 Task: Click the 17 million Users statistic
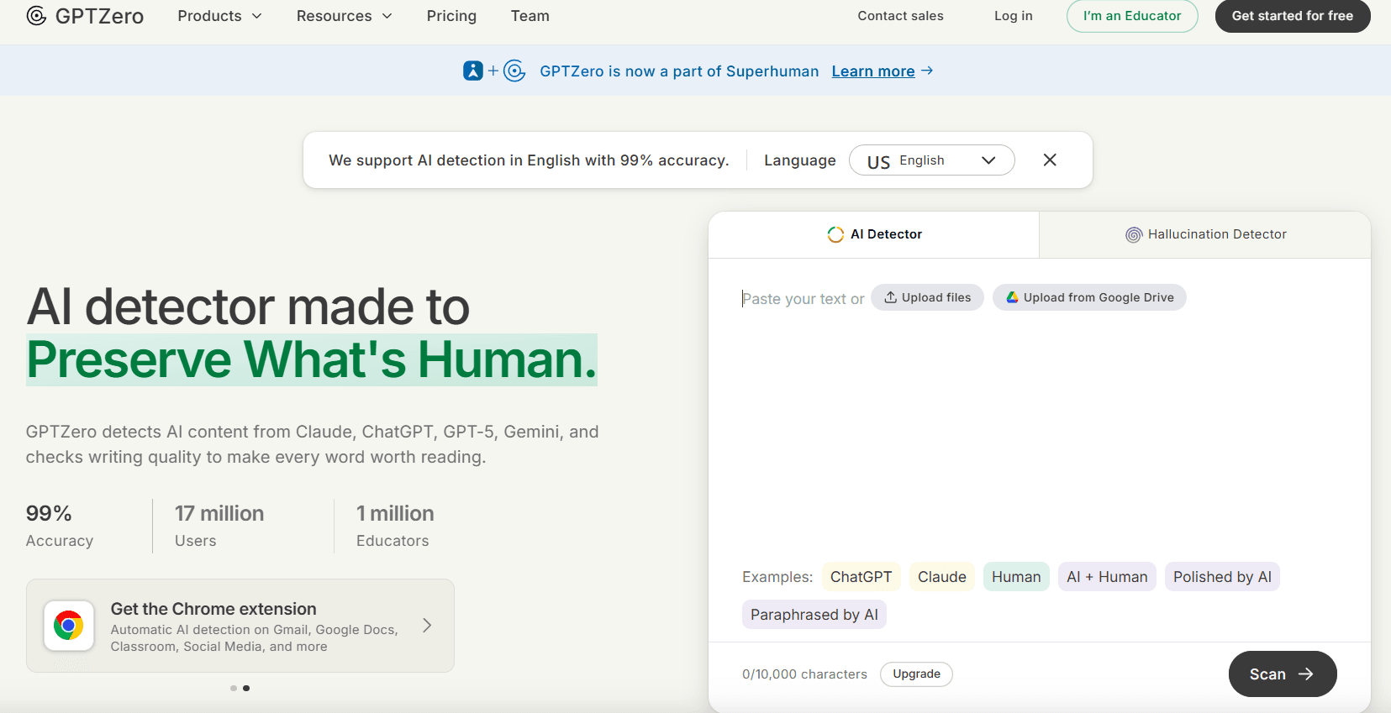tap(219, 526)
